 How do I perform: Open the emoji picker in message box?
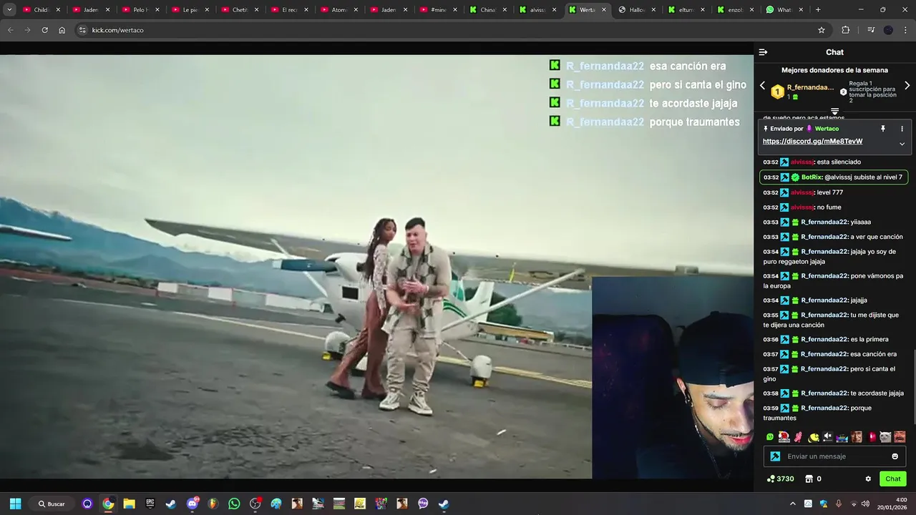pos(895,456)
